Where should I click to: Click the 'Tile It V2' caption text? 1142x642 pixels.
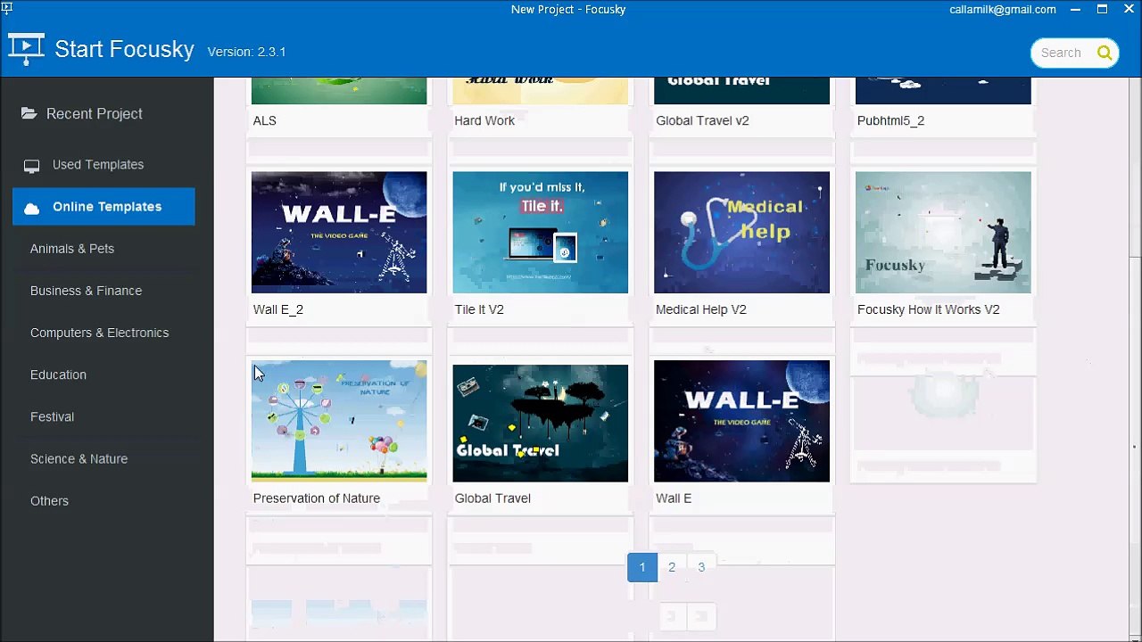point(479,309)
